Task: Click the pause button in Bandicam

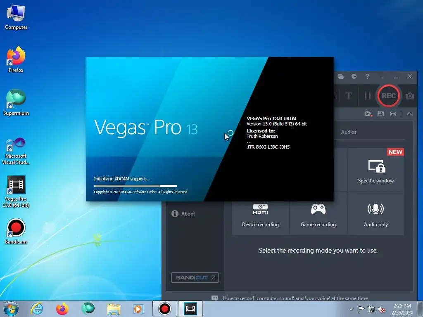Action: coord(367,96)
